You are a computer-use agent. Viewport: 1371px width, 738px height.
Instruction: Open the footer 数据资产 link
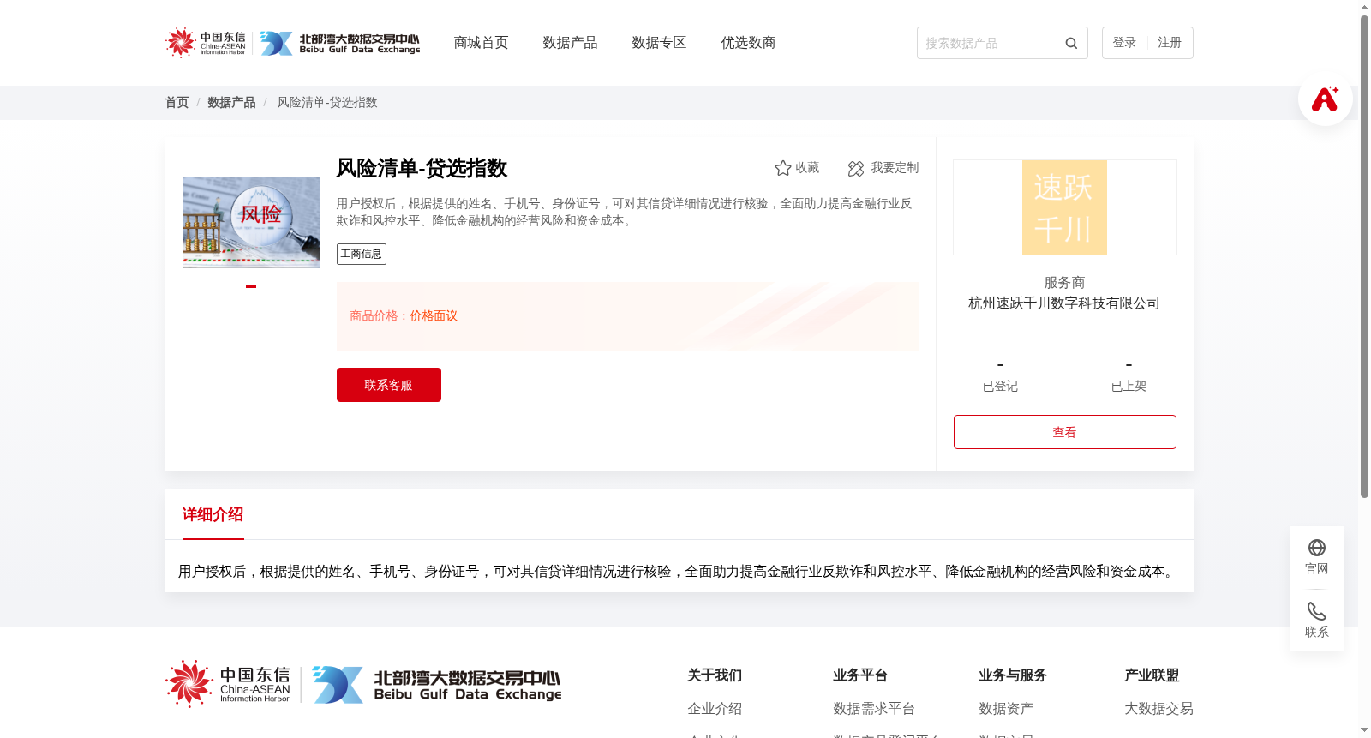(1006, 709)
